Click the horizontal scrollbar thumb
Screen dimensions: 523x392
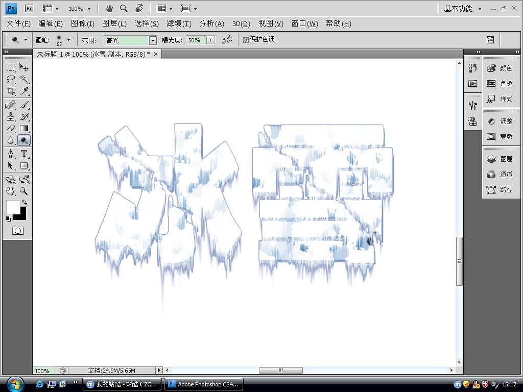pyautogui.click(x=281, y=371)
